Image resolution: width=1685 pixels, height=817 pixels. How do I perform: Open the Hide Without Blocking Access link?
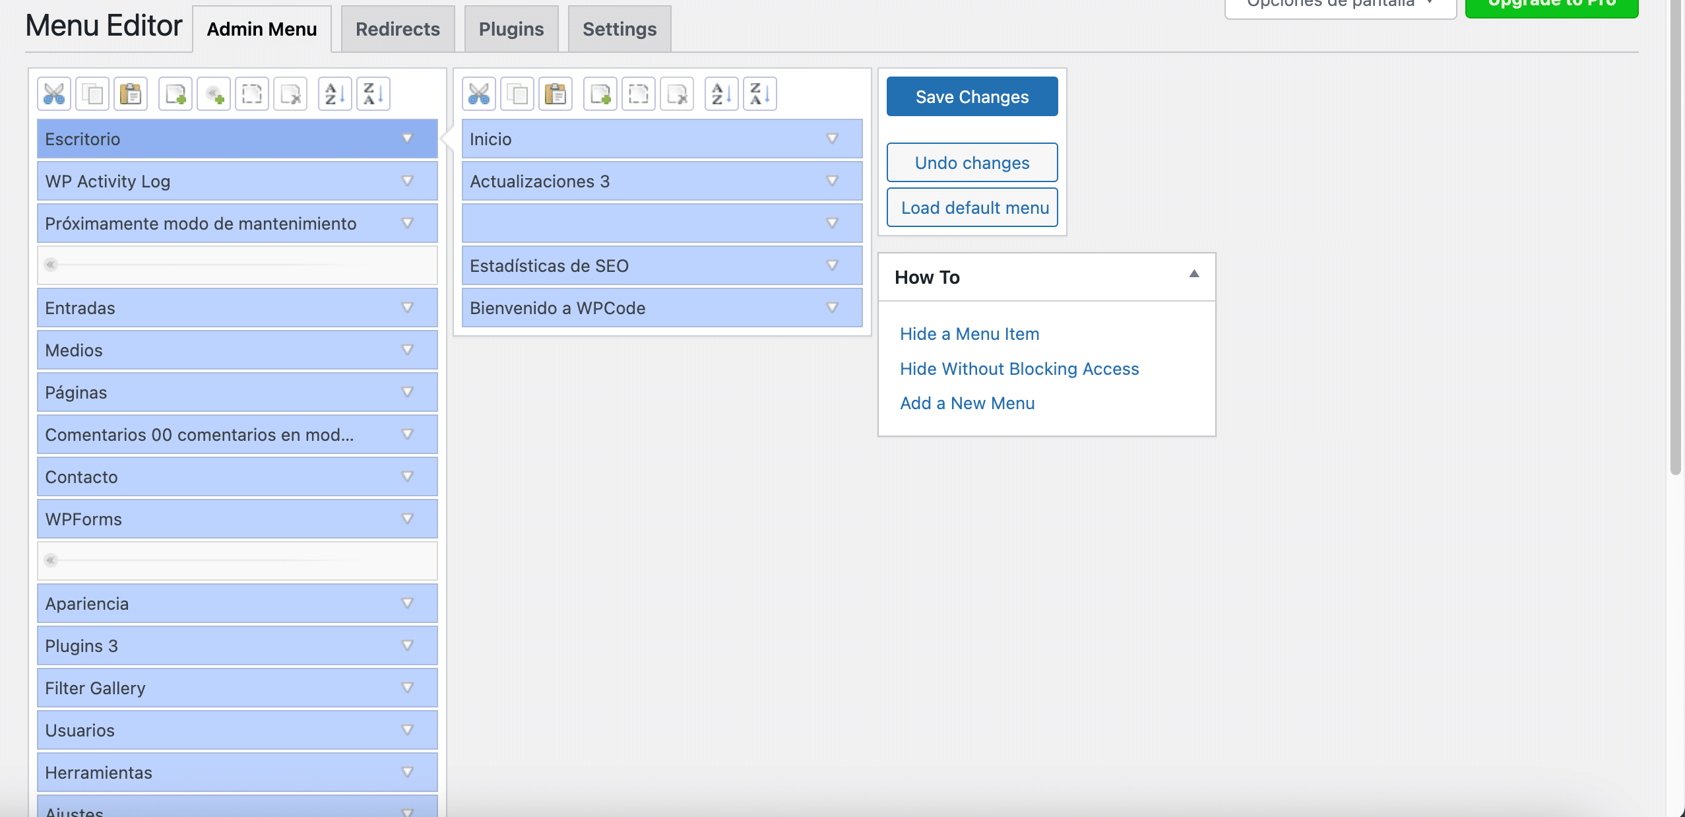pyautogui.click(x=1019, y=369)
